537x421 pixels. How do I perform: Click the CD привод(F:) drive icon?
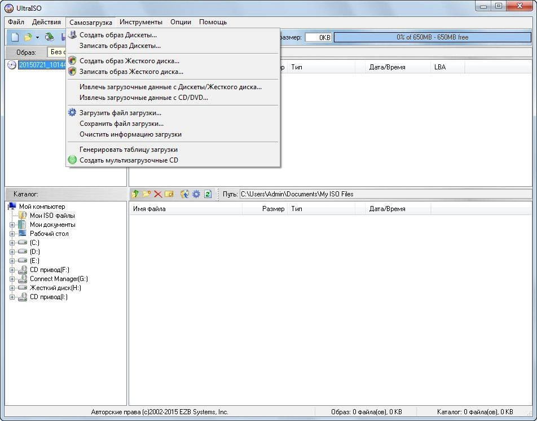22,270
